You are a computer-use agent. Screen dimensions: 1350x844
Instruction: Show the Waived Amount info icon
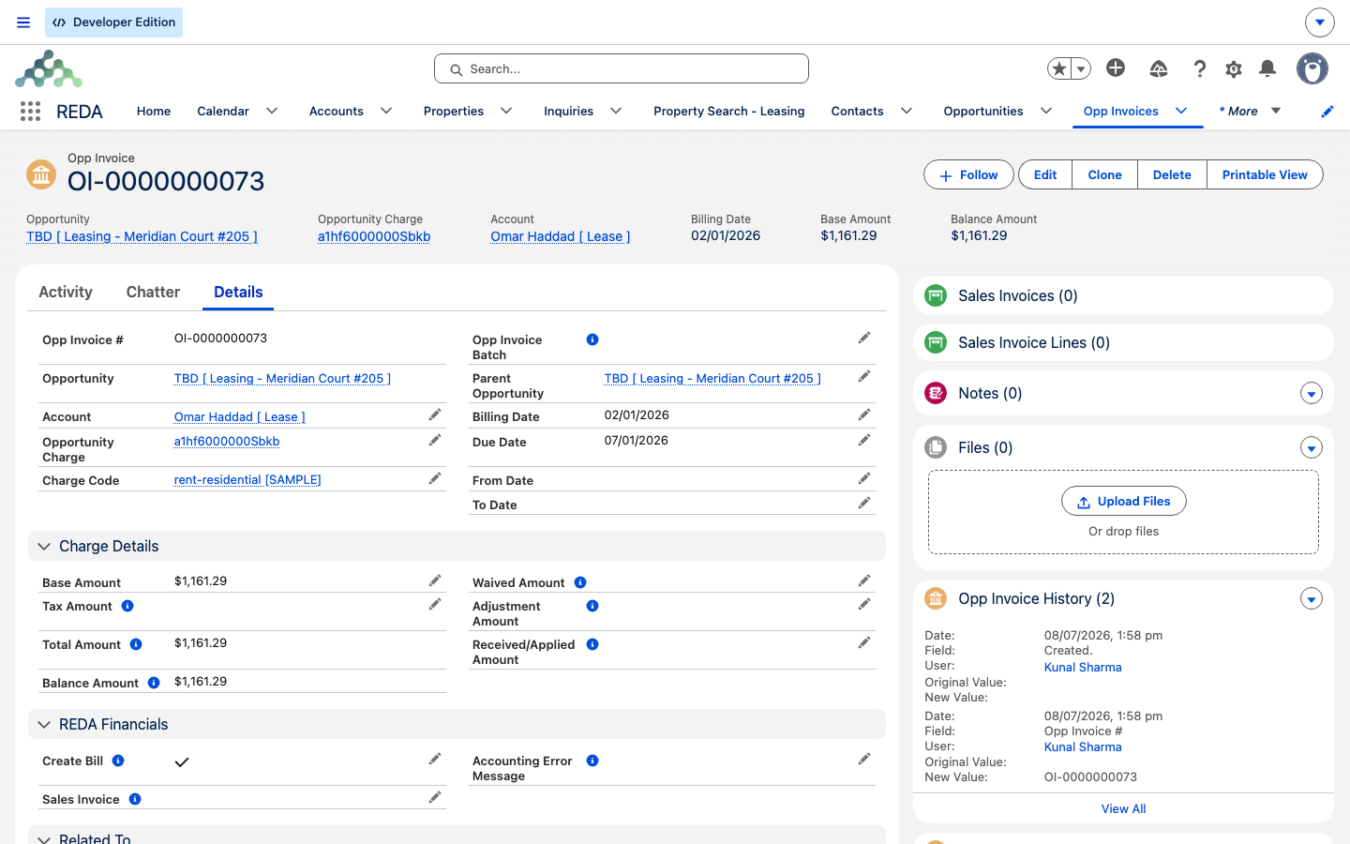click(580, 582)
